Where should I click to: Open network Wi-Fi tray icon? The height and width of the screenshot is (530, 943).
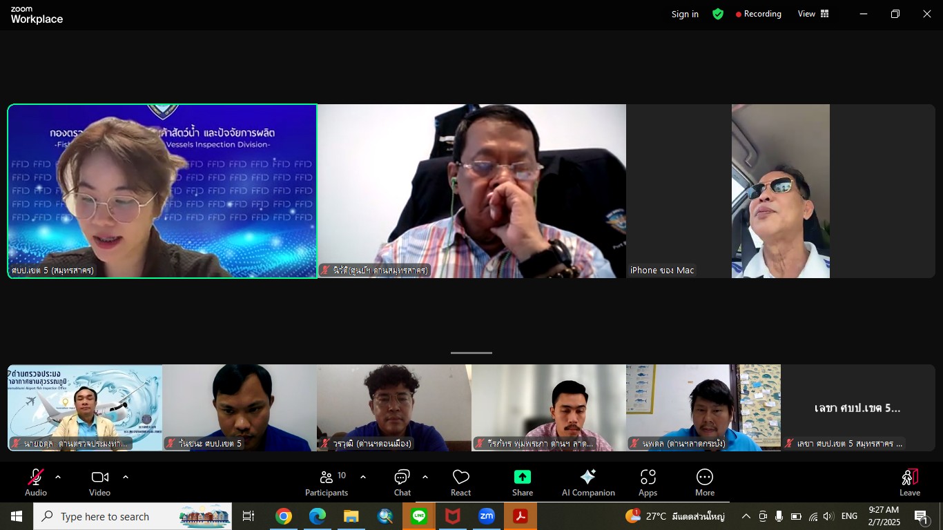[x=813, y=516]
